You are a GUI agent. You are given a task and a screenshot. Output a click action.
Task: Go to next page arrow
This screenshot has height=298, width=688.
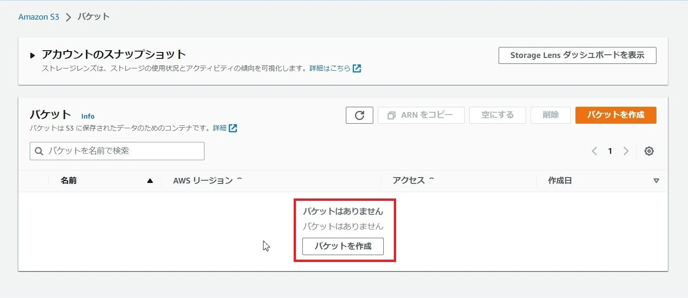click(626, 151)
